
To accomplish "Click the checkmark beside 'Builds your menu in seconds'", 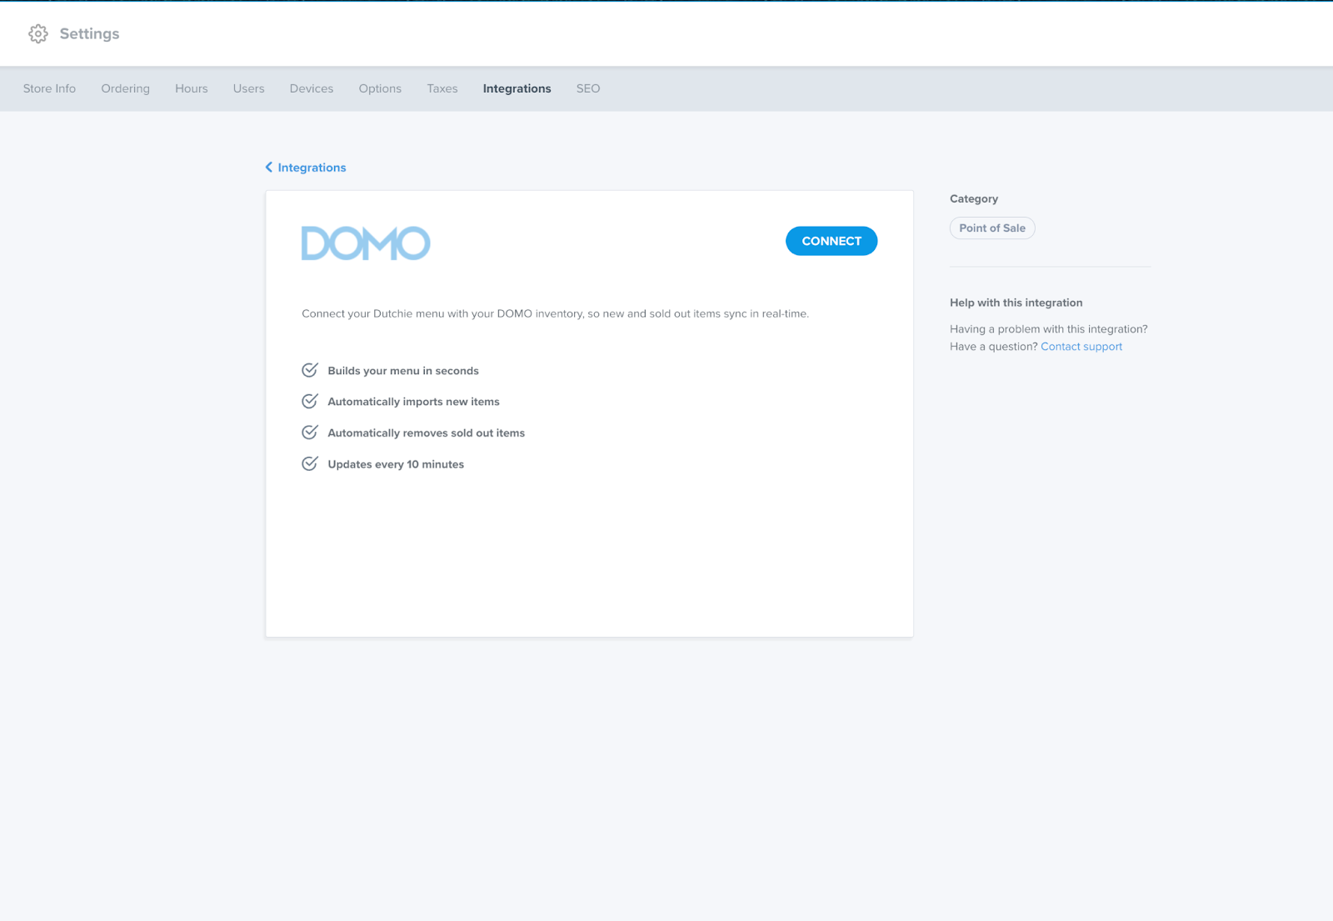I will click(x=308, y=370).
